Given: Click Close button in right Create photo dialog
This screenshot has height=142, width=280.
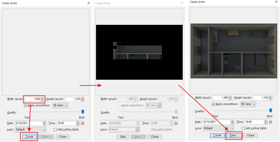Looking at the screenshot, I should pyautogui.click(x=250, y=136).
